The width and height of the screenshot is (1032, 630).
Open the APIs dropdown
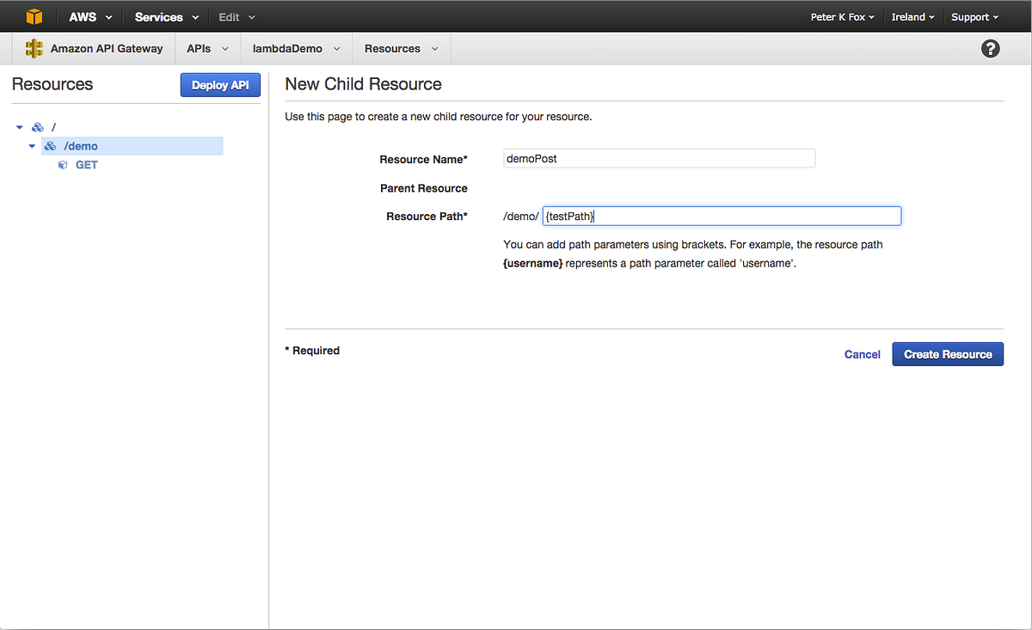pos(206,48)
